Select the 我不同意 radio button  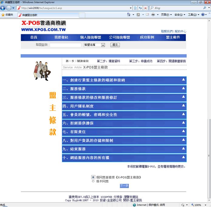coord(93,181)
